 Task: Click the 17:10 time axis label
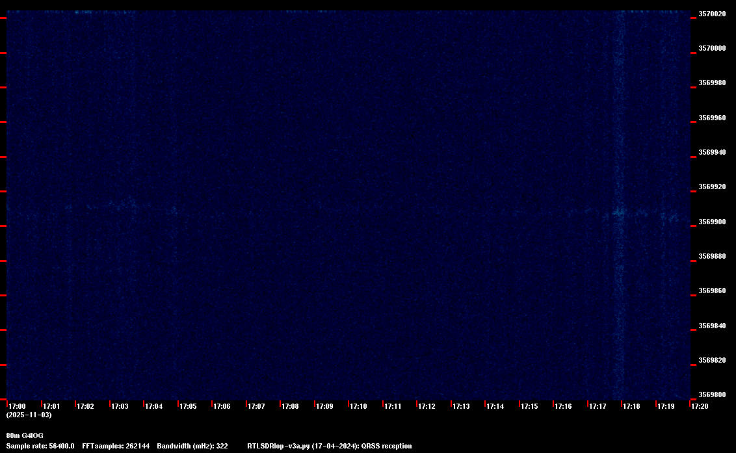click(359, 406)
